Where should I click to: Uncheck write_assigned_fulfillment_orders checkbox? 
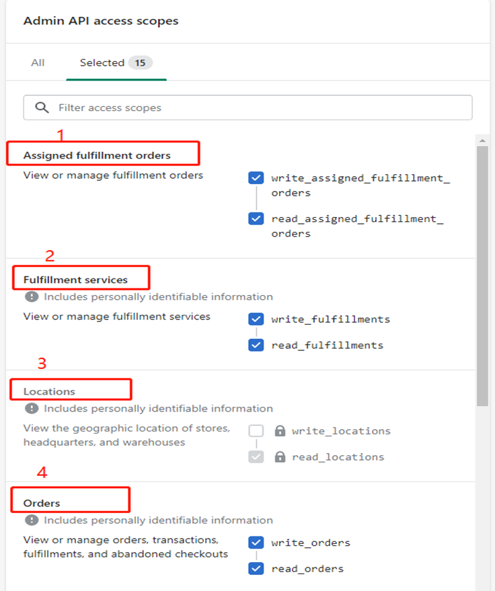[256, 178]
